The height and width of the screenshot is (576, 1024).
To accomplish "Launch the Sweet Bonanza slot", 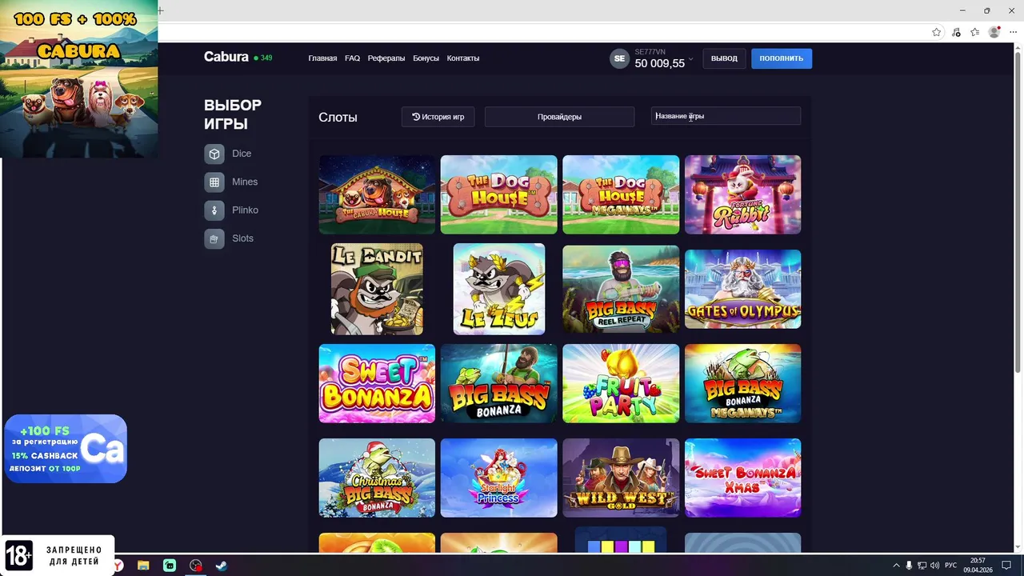I will click(x=377, y=383).
